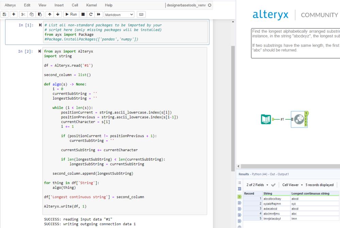Screen dimensions: 340x228
Task: Open the Markdown cell type dropdown
Action: coord(119,15)
